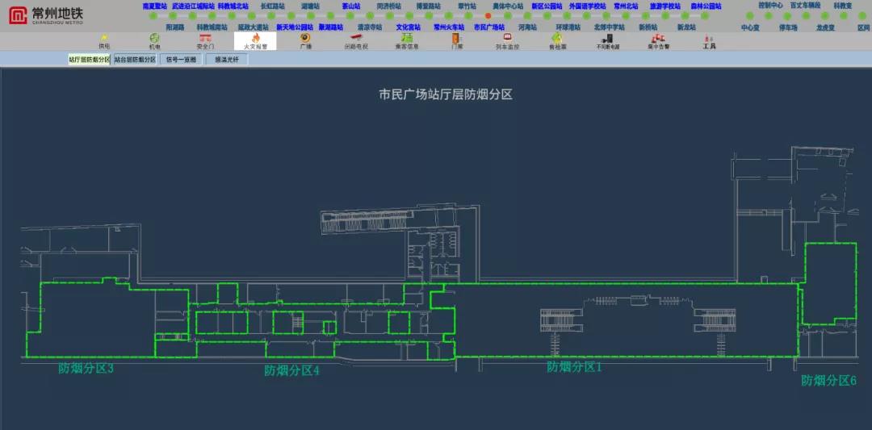Go to station 博爱路站
The width and height of the screenshot is (872, 430).
pyautogui.click(x=428, y=6)
